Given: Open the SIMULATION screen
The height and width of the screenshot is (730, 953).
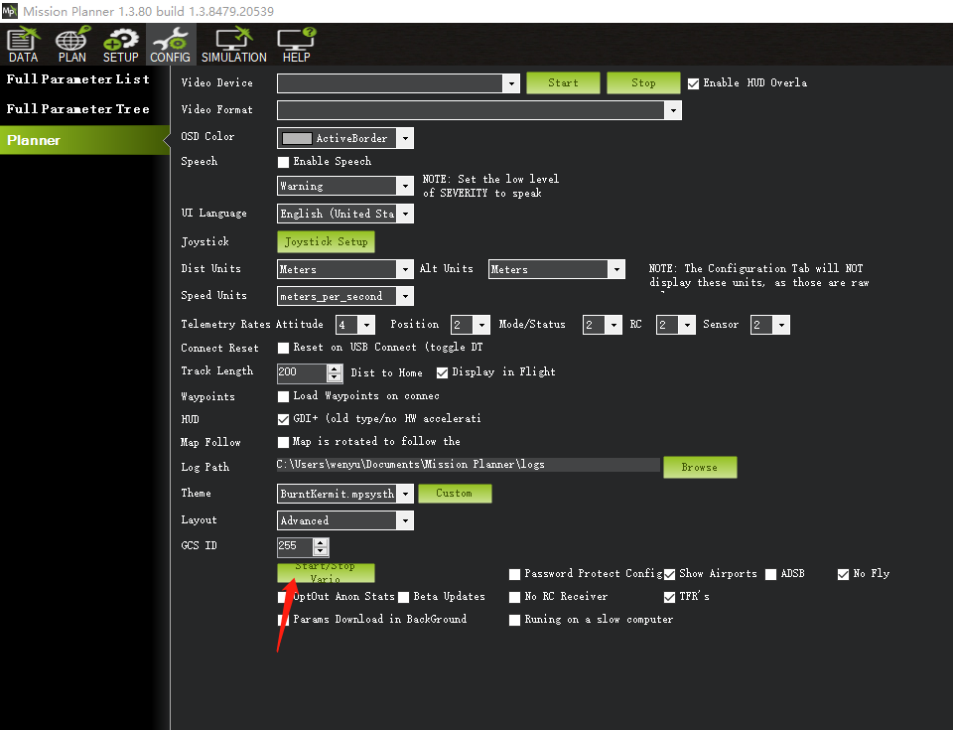Looking at the screenshot, I should 233,44.
